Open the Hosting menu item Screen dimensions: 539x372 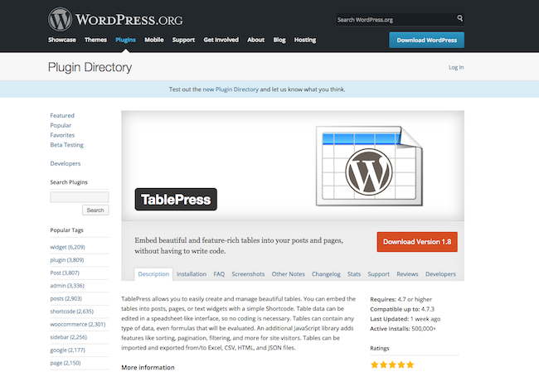click(305, 40)
